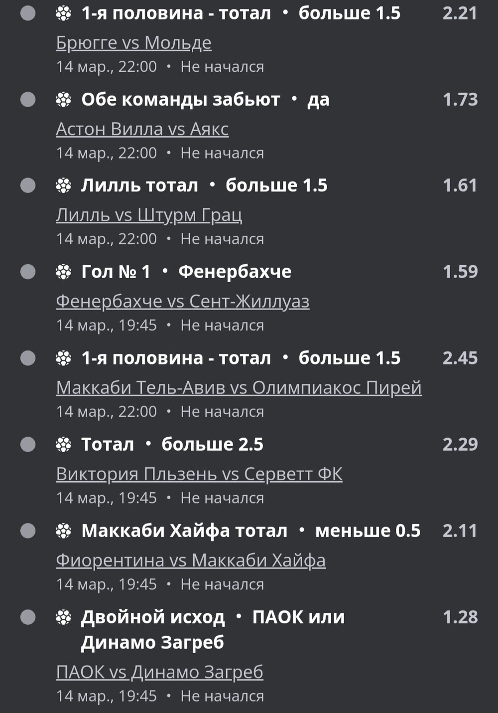Viewport: 498px width, 713px height.
Task: Open the Брюгге vs Мольде match link
Action: [x=133, y=43]
